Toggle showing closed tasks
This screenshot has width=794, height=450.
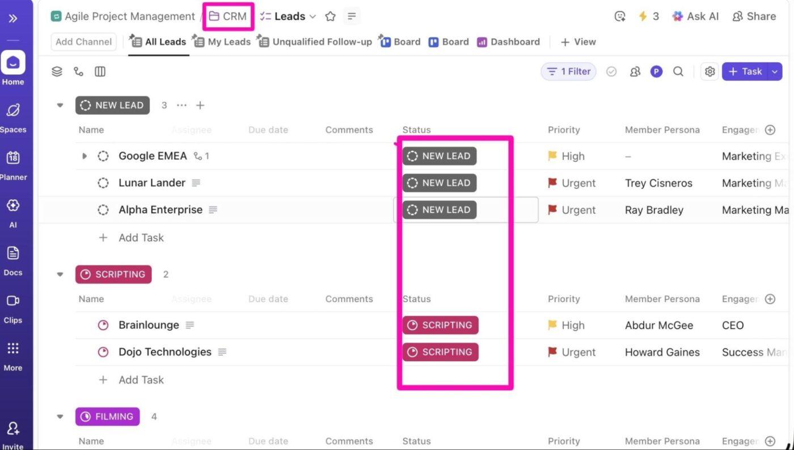pos(611,71)
